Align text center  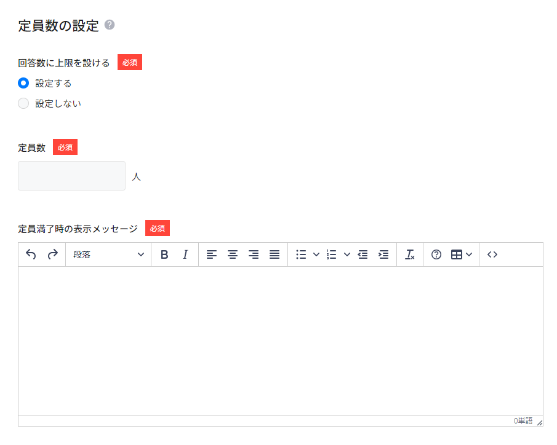[x=233, y=254]
